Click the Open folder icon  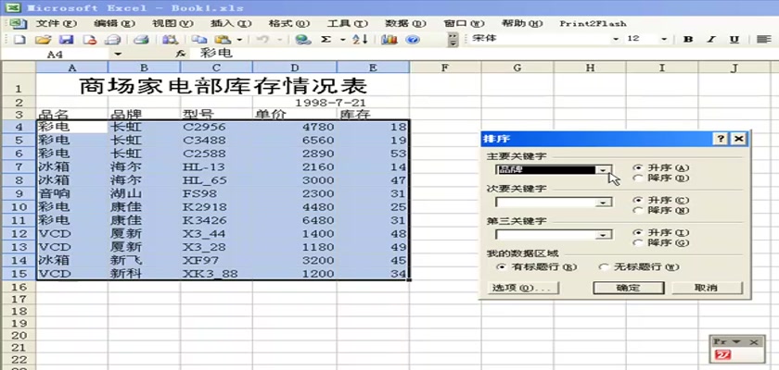click(44, 40)
